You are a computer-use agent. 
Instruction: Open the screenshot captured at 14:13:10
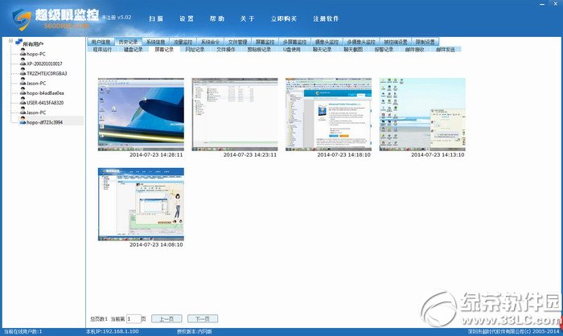pos(422,114)
